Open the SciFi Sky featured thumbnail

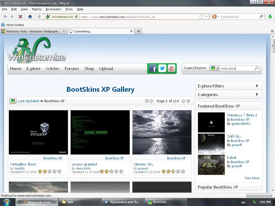[211, 144]
